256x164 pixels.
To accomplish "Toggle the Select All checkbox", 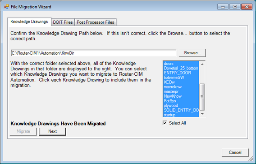I will (x=165, y=123).
